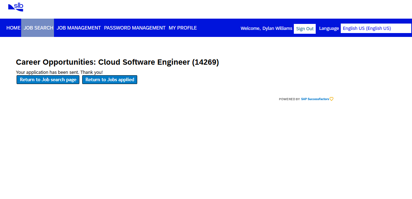Screen dimensions: 412x199
Task: Go to the JOB SEARCH tab
Action: pyautogui.click(x=38, y=28)
